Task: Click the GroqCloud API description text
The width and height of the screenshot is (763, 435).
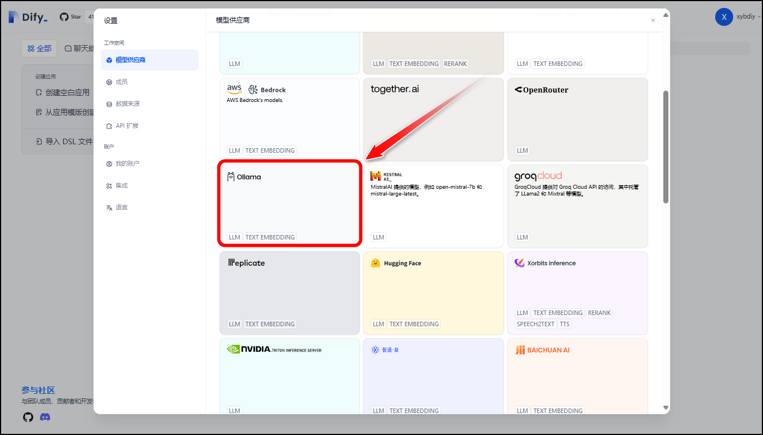Action: [x=577, y=190]
